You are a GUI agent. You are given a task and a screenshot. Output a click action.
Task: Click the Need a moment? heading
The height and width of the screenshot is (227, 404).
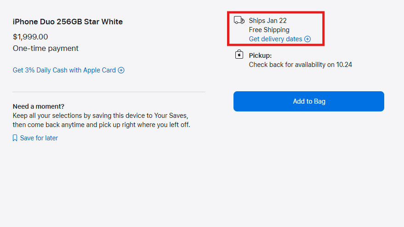[39, 106]
